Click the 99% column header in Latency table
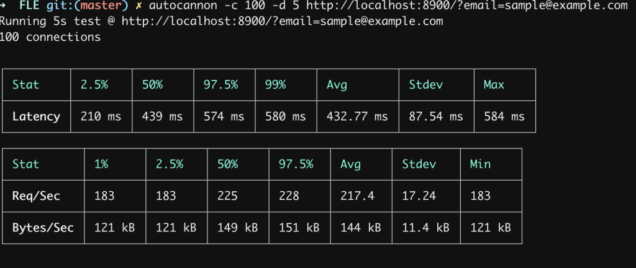 (275, 85)
